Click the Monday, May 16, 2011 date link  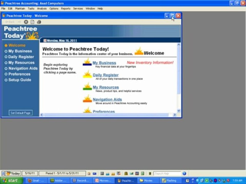62,41
